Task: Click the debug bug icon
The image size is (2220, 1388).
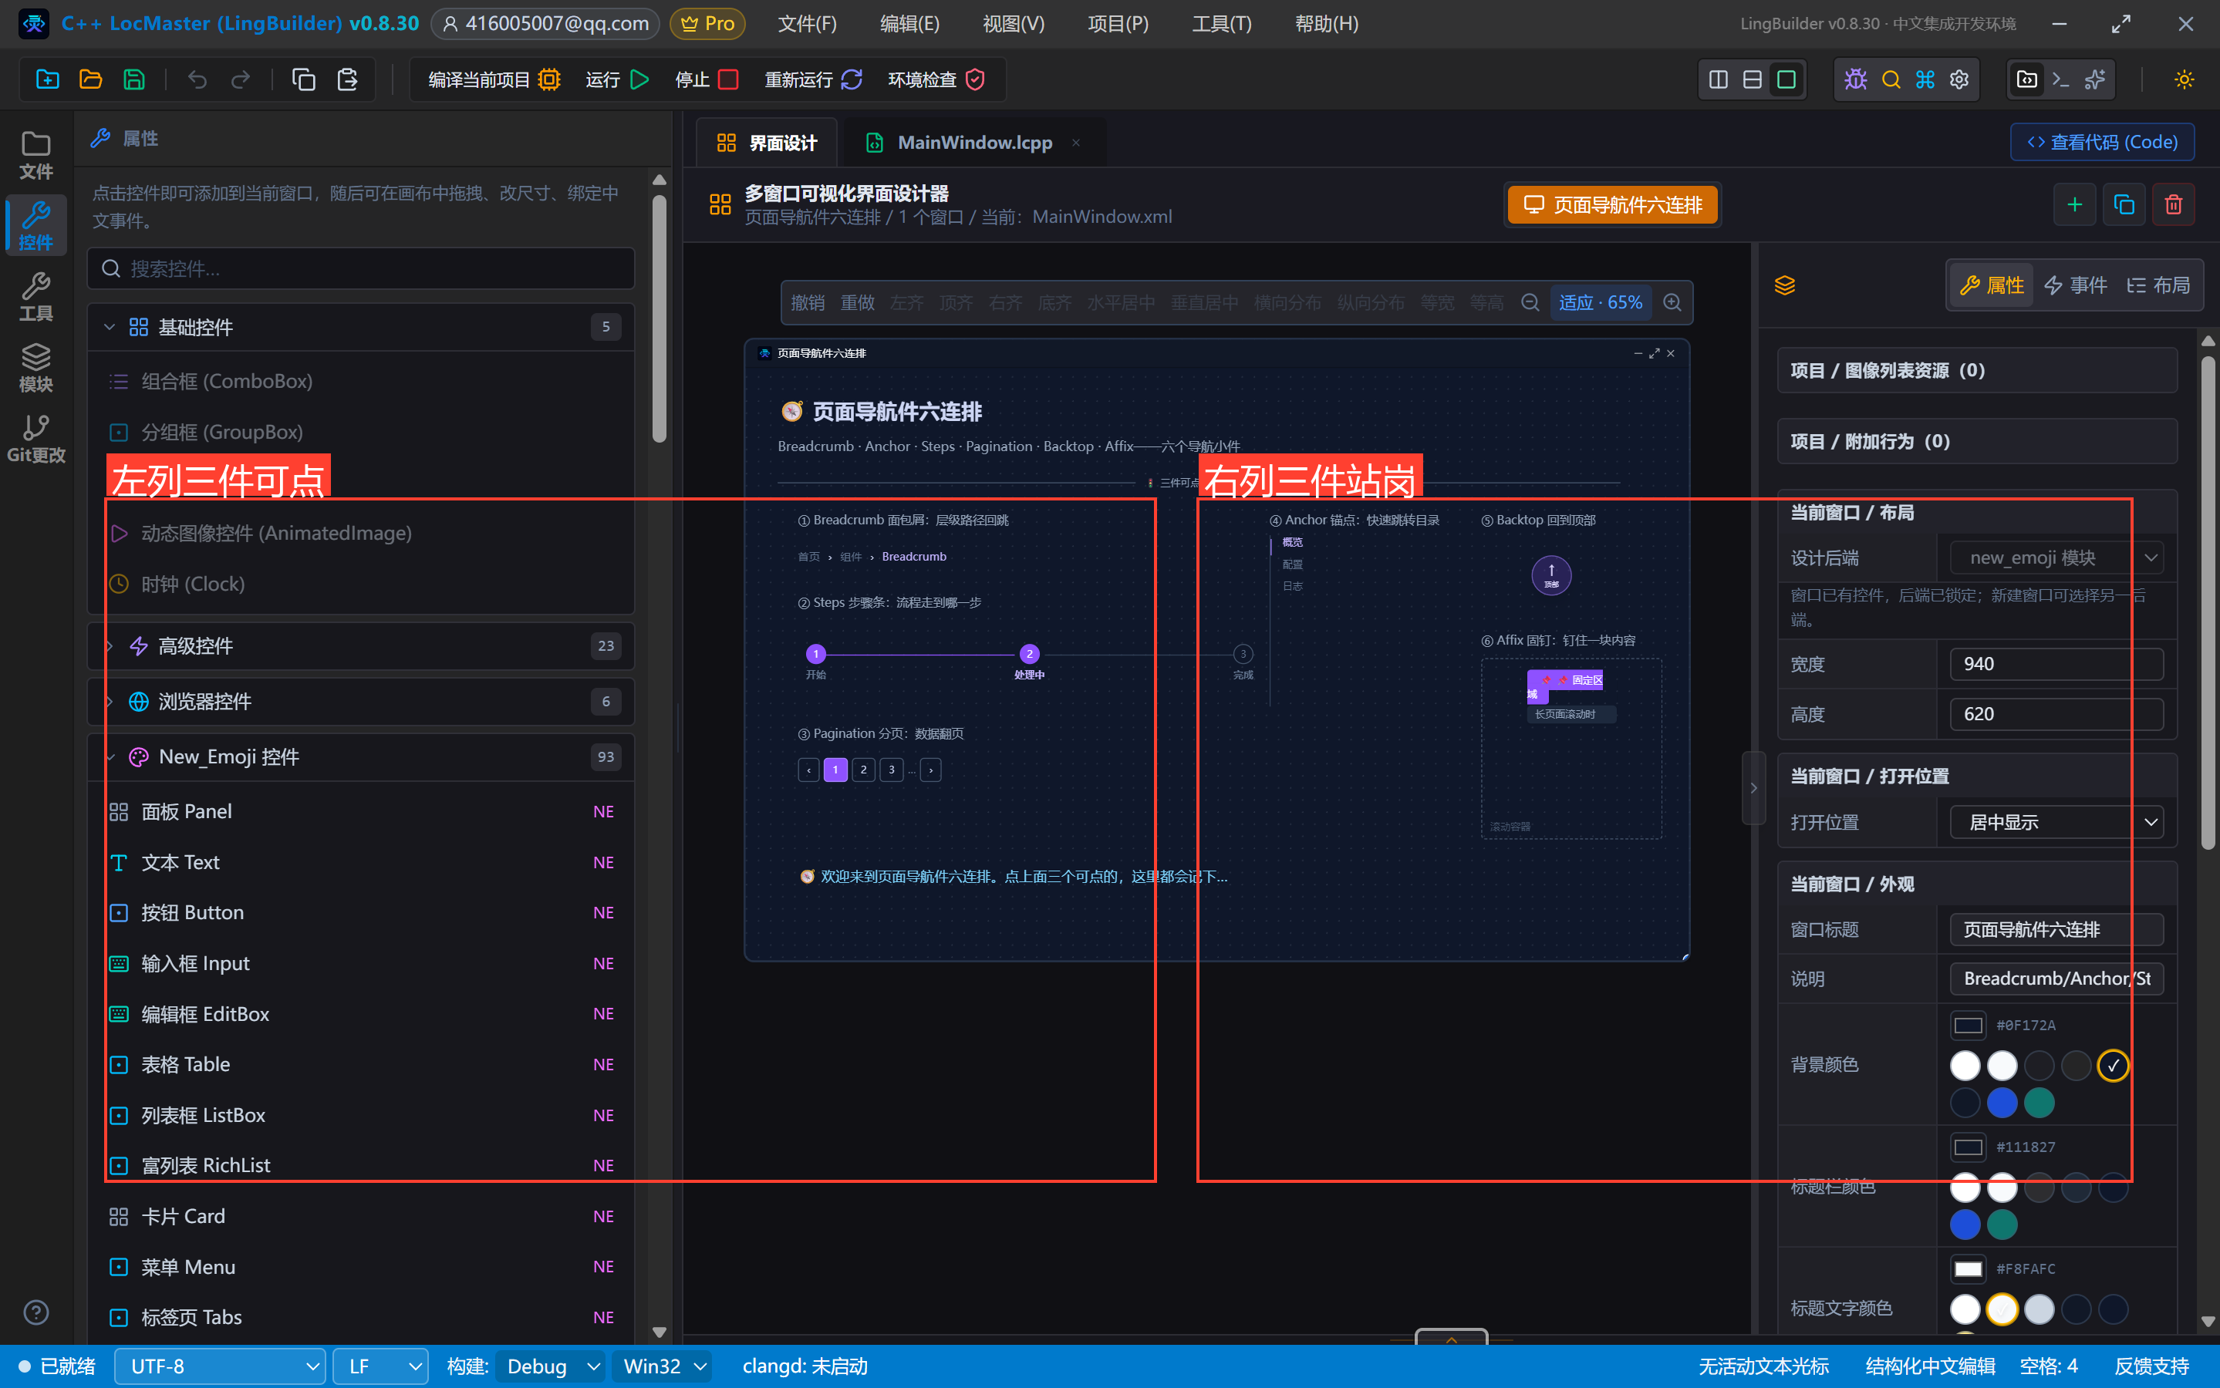Action: coord(1855,80)
